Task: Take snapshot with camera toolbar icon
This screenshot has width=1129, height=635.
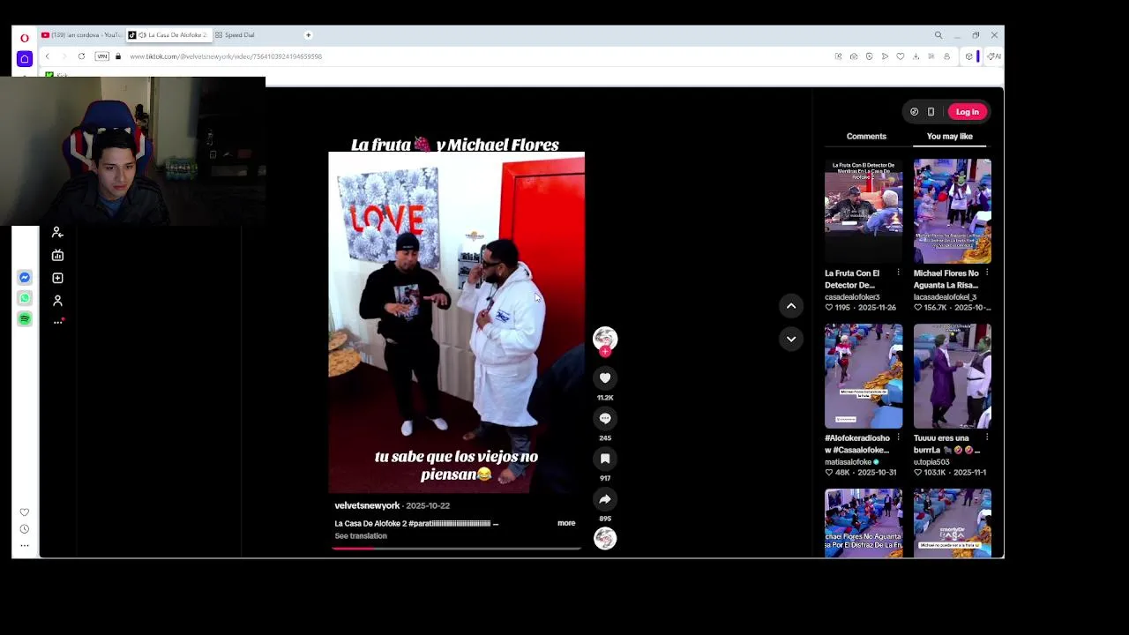Action: (x=854, y=56)
